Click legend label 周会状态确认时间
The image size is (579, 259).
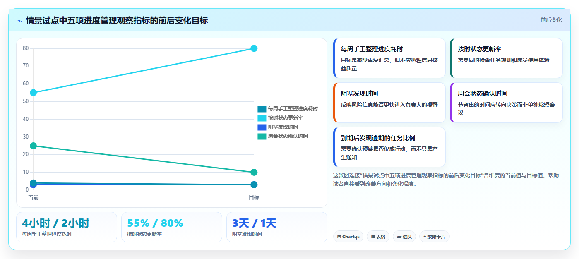click(x=288, y=136)
